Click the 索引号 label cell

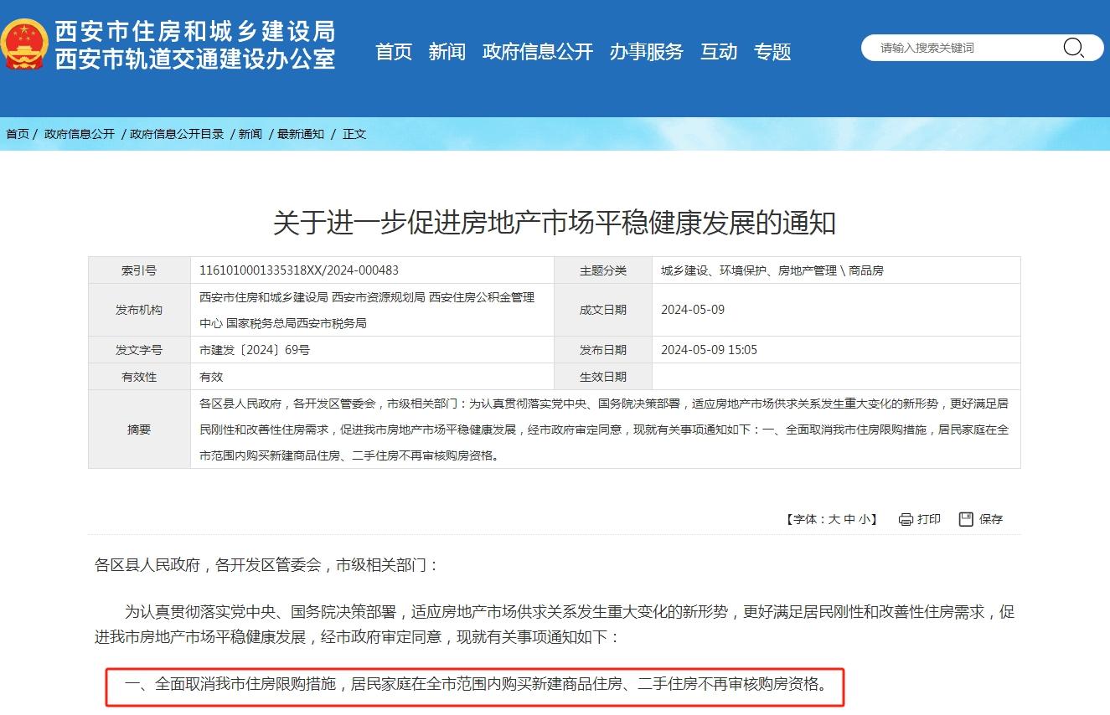[139, 270]
